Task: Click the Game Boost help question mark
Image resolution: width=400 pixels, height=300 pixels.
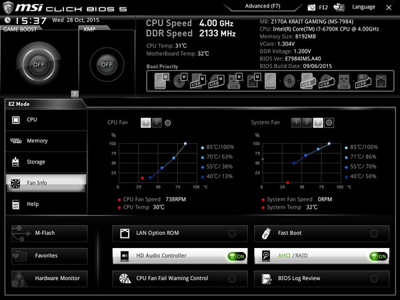Action: point(75,94)
